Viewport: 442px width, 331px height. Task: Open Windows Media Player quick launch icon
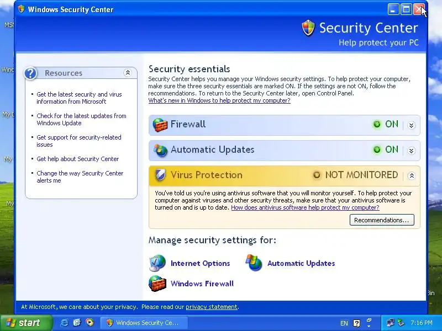[x=90, y=322]
